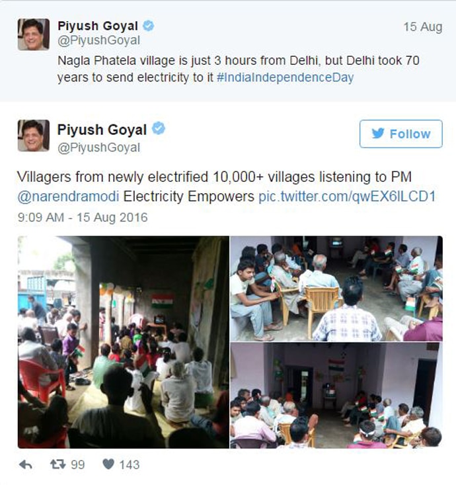Image resolution: width=456 pixels, height=485 pixels.
Task: Click @PiyushGoyal handle in main tweet
Action: tap(99, 148)
